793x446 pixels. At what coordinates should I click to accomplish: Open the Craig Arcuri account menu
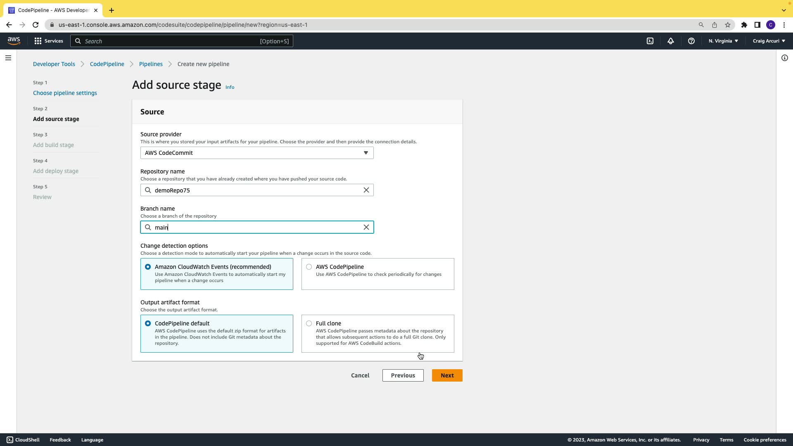click(x=769, y=41)
